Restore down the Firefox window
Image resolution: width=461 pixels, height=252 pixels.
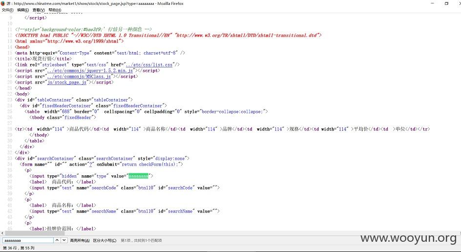pos(446,3)
